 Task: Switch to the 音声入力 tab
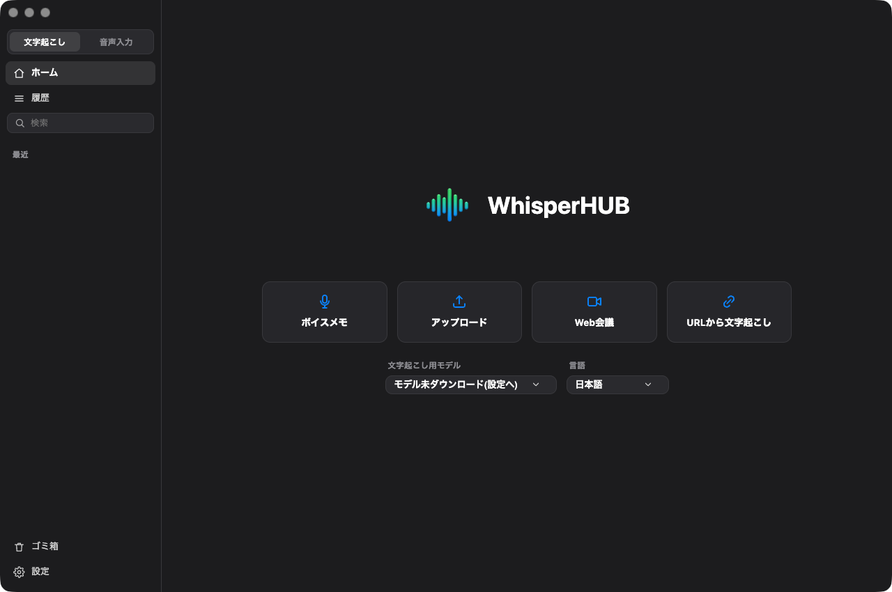pyautogui.click(x=116, y=42)
